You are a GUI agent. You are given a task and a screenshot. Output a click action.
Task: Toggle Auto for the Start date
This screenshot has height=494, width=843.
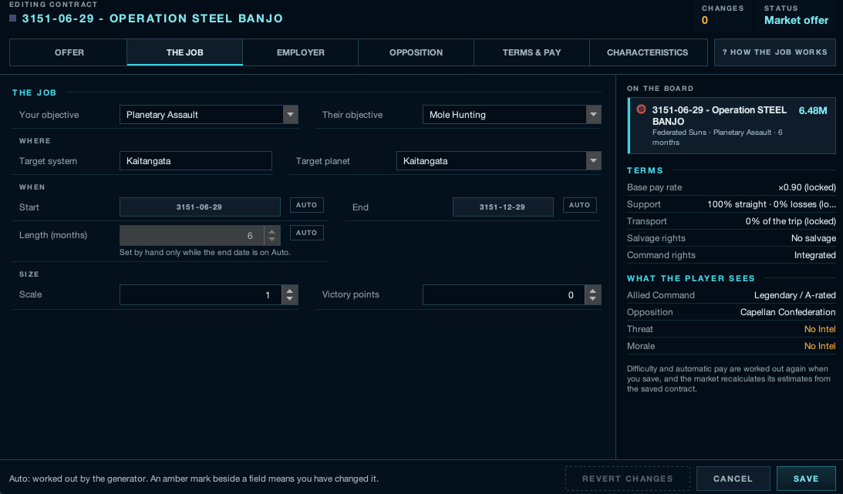tap(306, 204)
